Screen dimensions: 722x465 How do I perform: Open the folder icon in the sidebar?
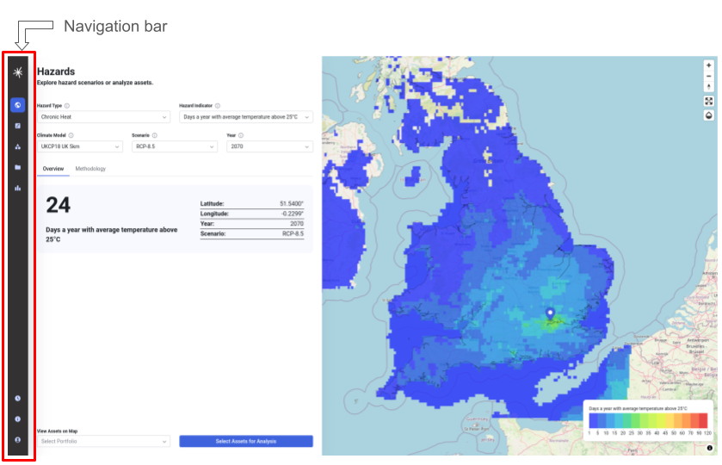17,167
